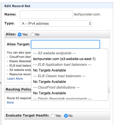Click the Routing Policy section label

pyautogui.click(x=19, y=89)
